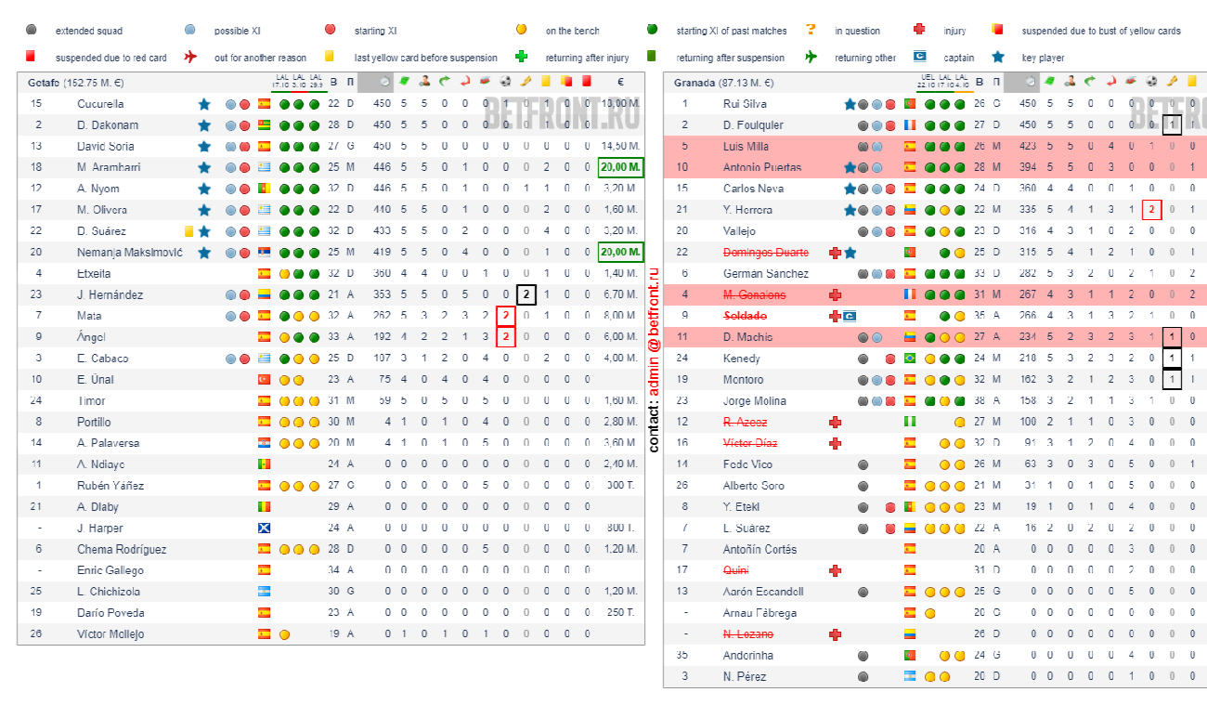Click the Brazil flag in Kenedy's row

pos(910,359)
